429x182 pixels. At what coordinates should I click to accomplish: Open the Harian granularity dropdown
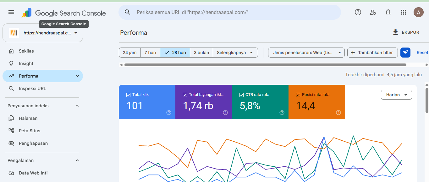pyautogui.click(x=396, y=95)
